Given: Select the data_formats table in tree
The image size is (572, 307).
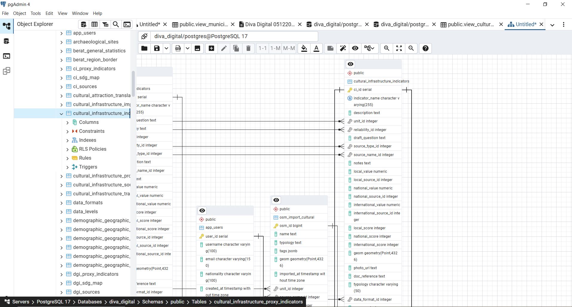Looking at the screenshot, I should (88, 202).
